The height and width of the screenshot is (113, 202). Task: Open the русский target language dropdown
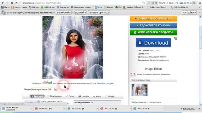(x=80, y=13)
